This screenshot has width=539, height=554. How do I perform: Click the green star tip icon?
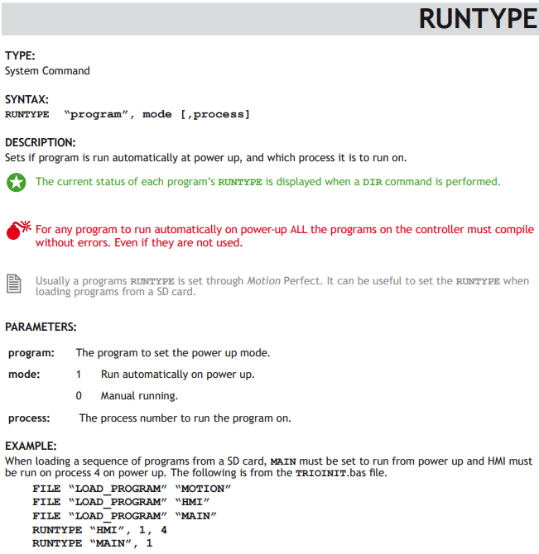[17, 182]
